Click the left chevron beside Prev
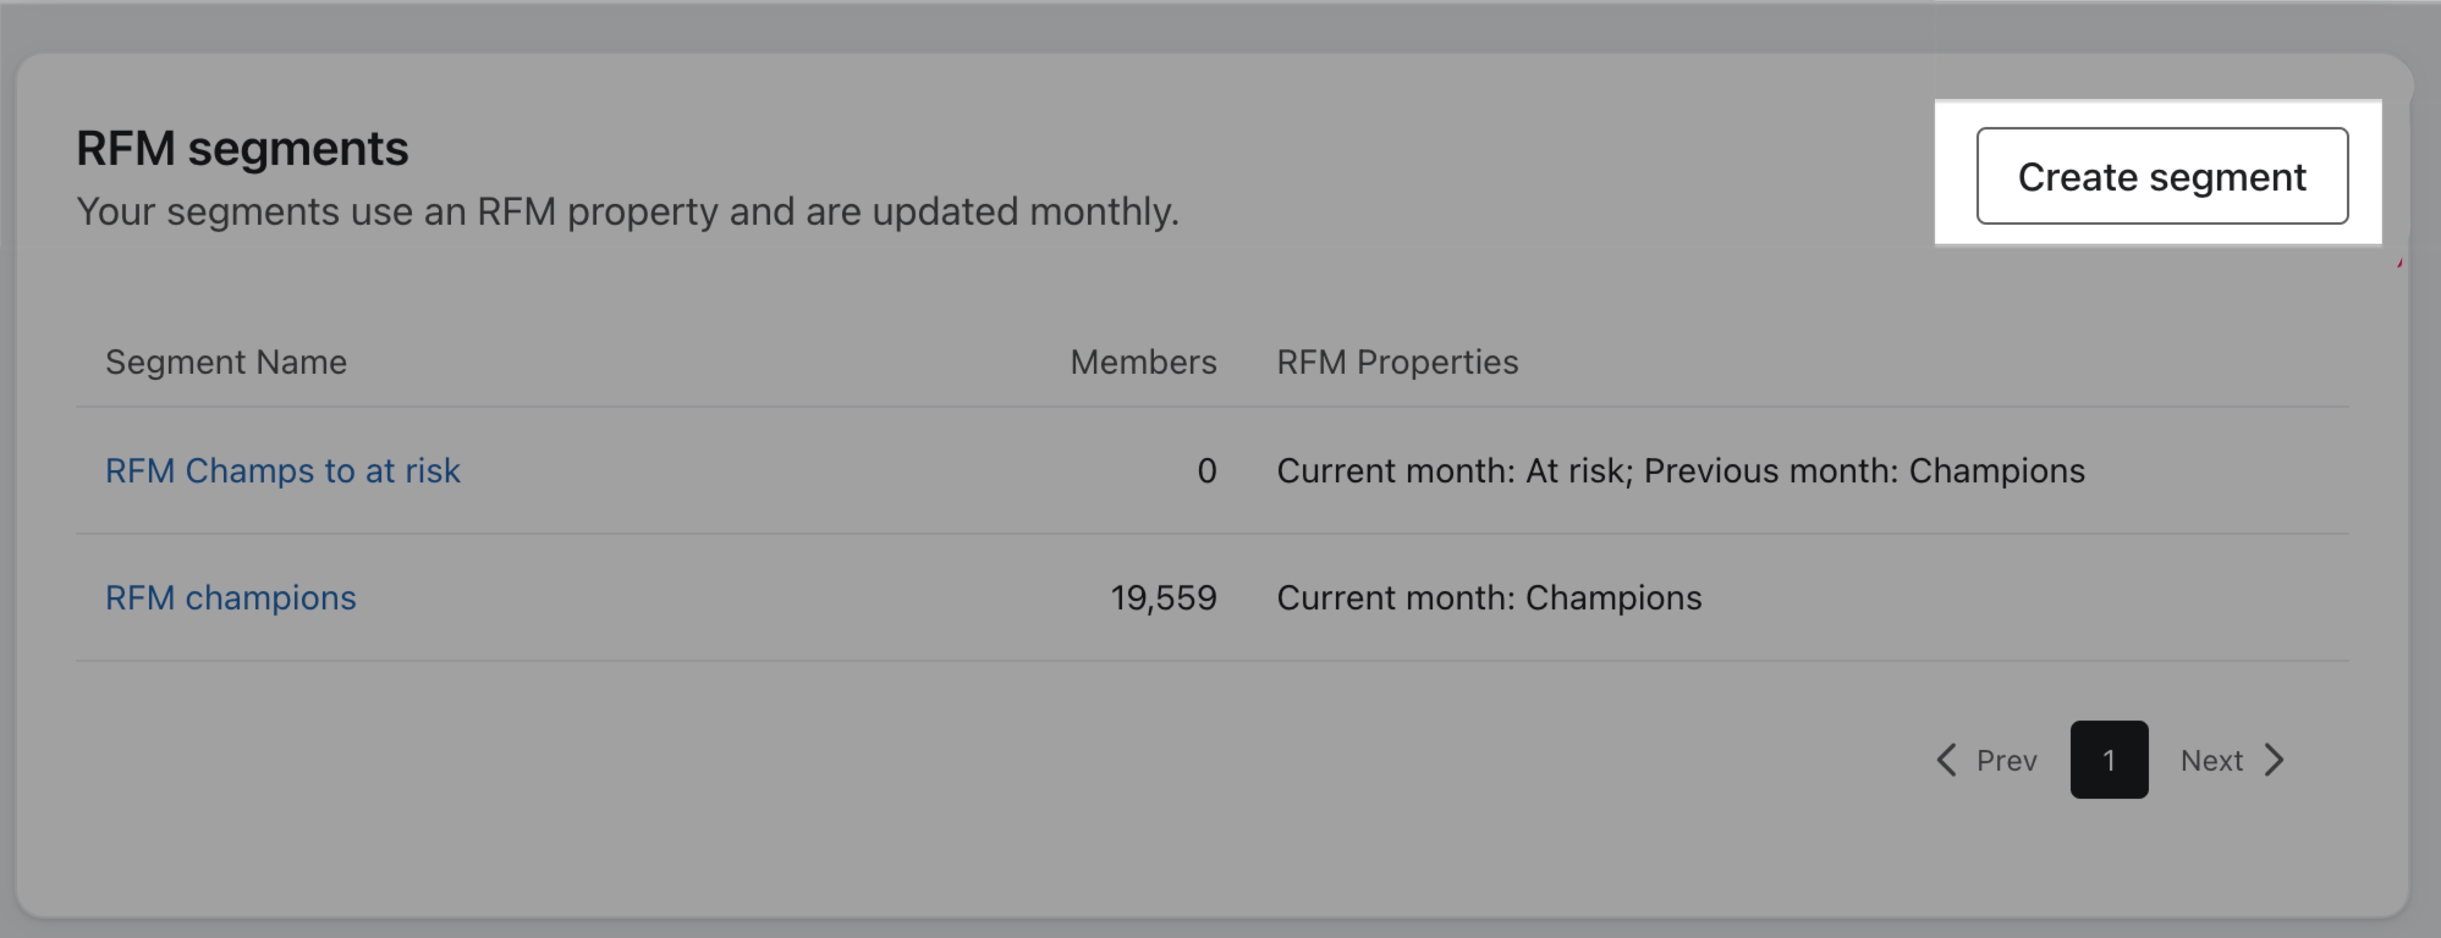Image resolution: width=2441 pixels, height=938 pixels. (x=1947, y=760)
